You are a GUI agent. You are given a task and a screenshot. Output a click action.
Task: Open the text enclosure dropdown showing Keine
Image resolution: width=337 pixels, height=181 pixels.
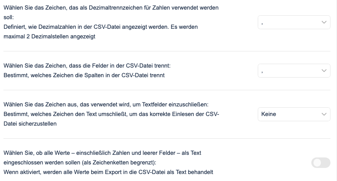click(x=294, y=114)
